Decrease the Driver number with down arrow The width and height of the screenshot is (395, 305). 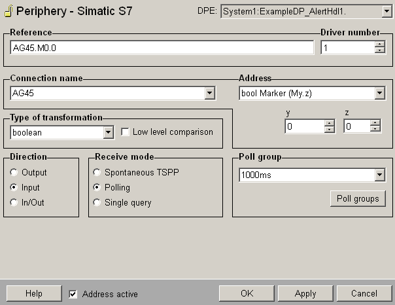[x=380, y=51]
